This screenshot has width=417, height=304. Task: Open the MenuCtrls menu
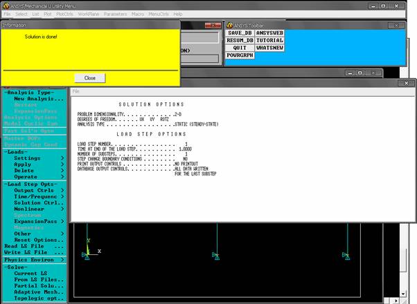coord(159,14)
